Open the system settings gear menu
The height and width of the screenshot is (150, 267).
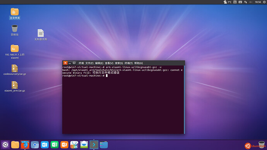264,2
